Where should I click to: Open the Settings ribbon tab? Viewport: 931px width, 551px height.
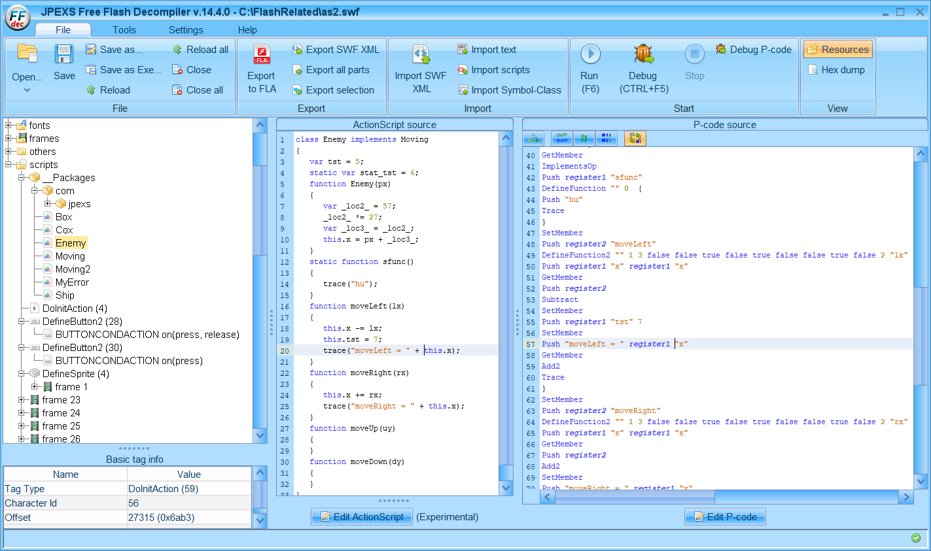coord(186,30)
